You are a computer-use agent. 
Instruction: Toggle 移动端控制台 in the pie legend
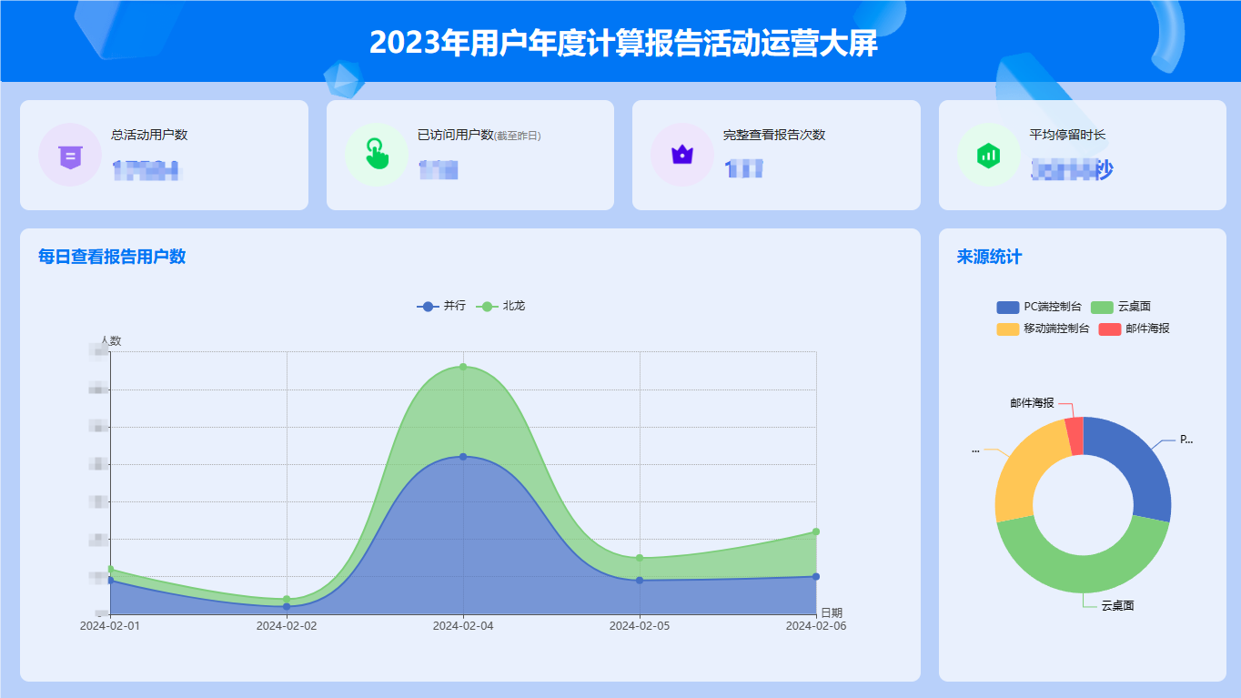click(x=1043, y=329)
